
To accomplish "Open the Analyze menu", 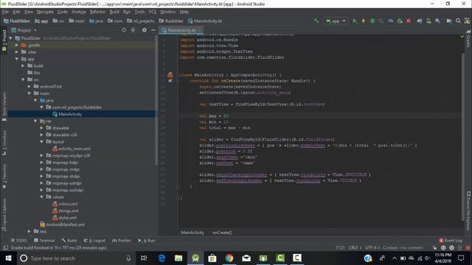I will (79, 12).
